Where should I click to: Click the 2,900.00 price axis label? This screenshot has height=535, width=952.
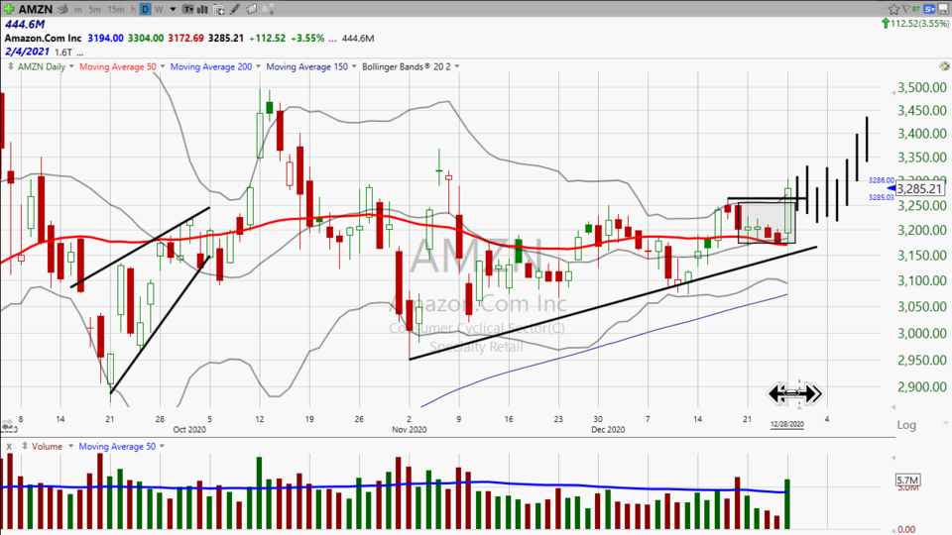click(921, 387)
